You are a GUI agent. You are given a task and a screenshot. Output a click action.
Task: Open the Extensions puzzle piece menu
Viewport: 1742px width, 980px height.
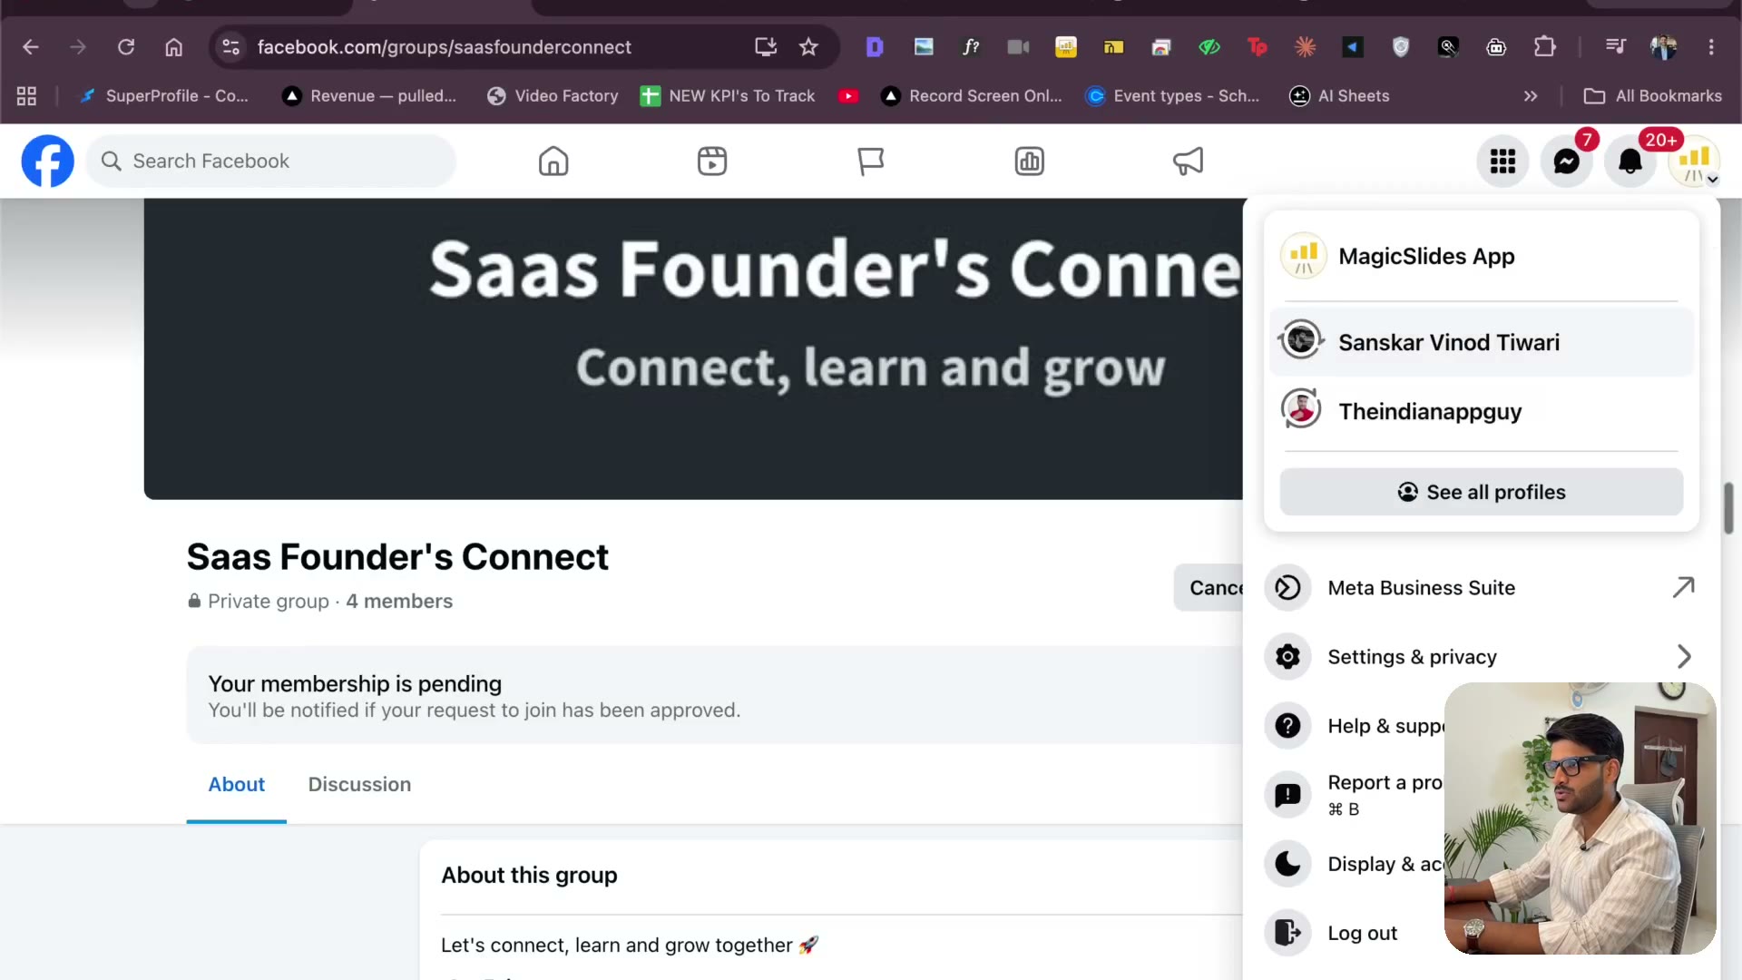coord(1544,47)
